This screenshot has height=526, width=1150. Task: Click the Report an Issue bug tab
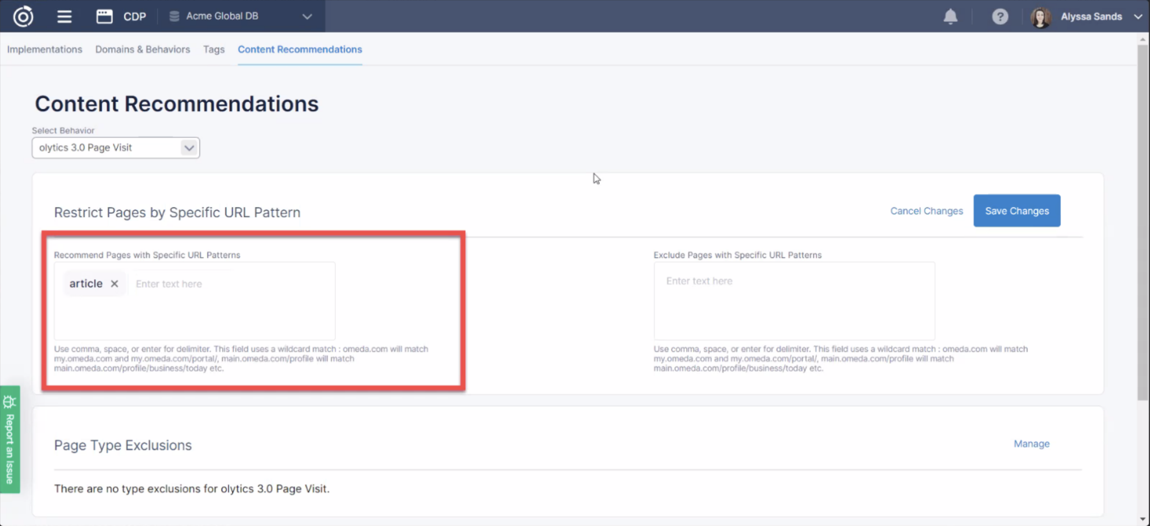10,439
